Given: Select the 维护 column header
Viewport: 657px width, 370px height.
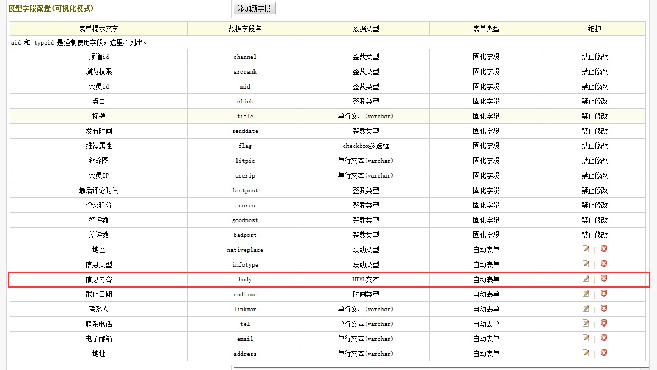Looking at the screenshot, I should point(594,29).
